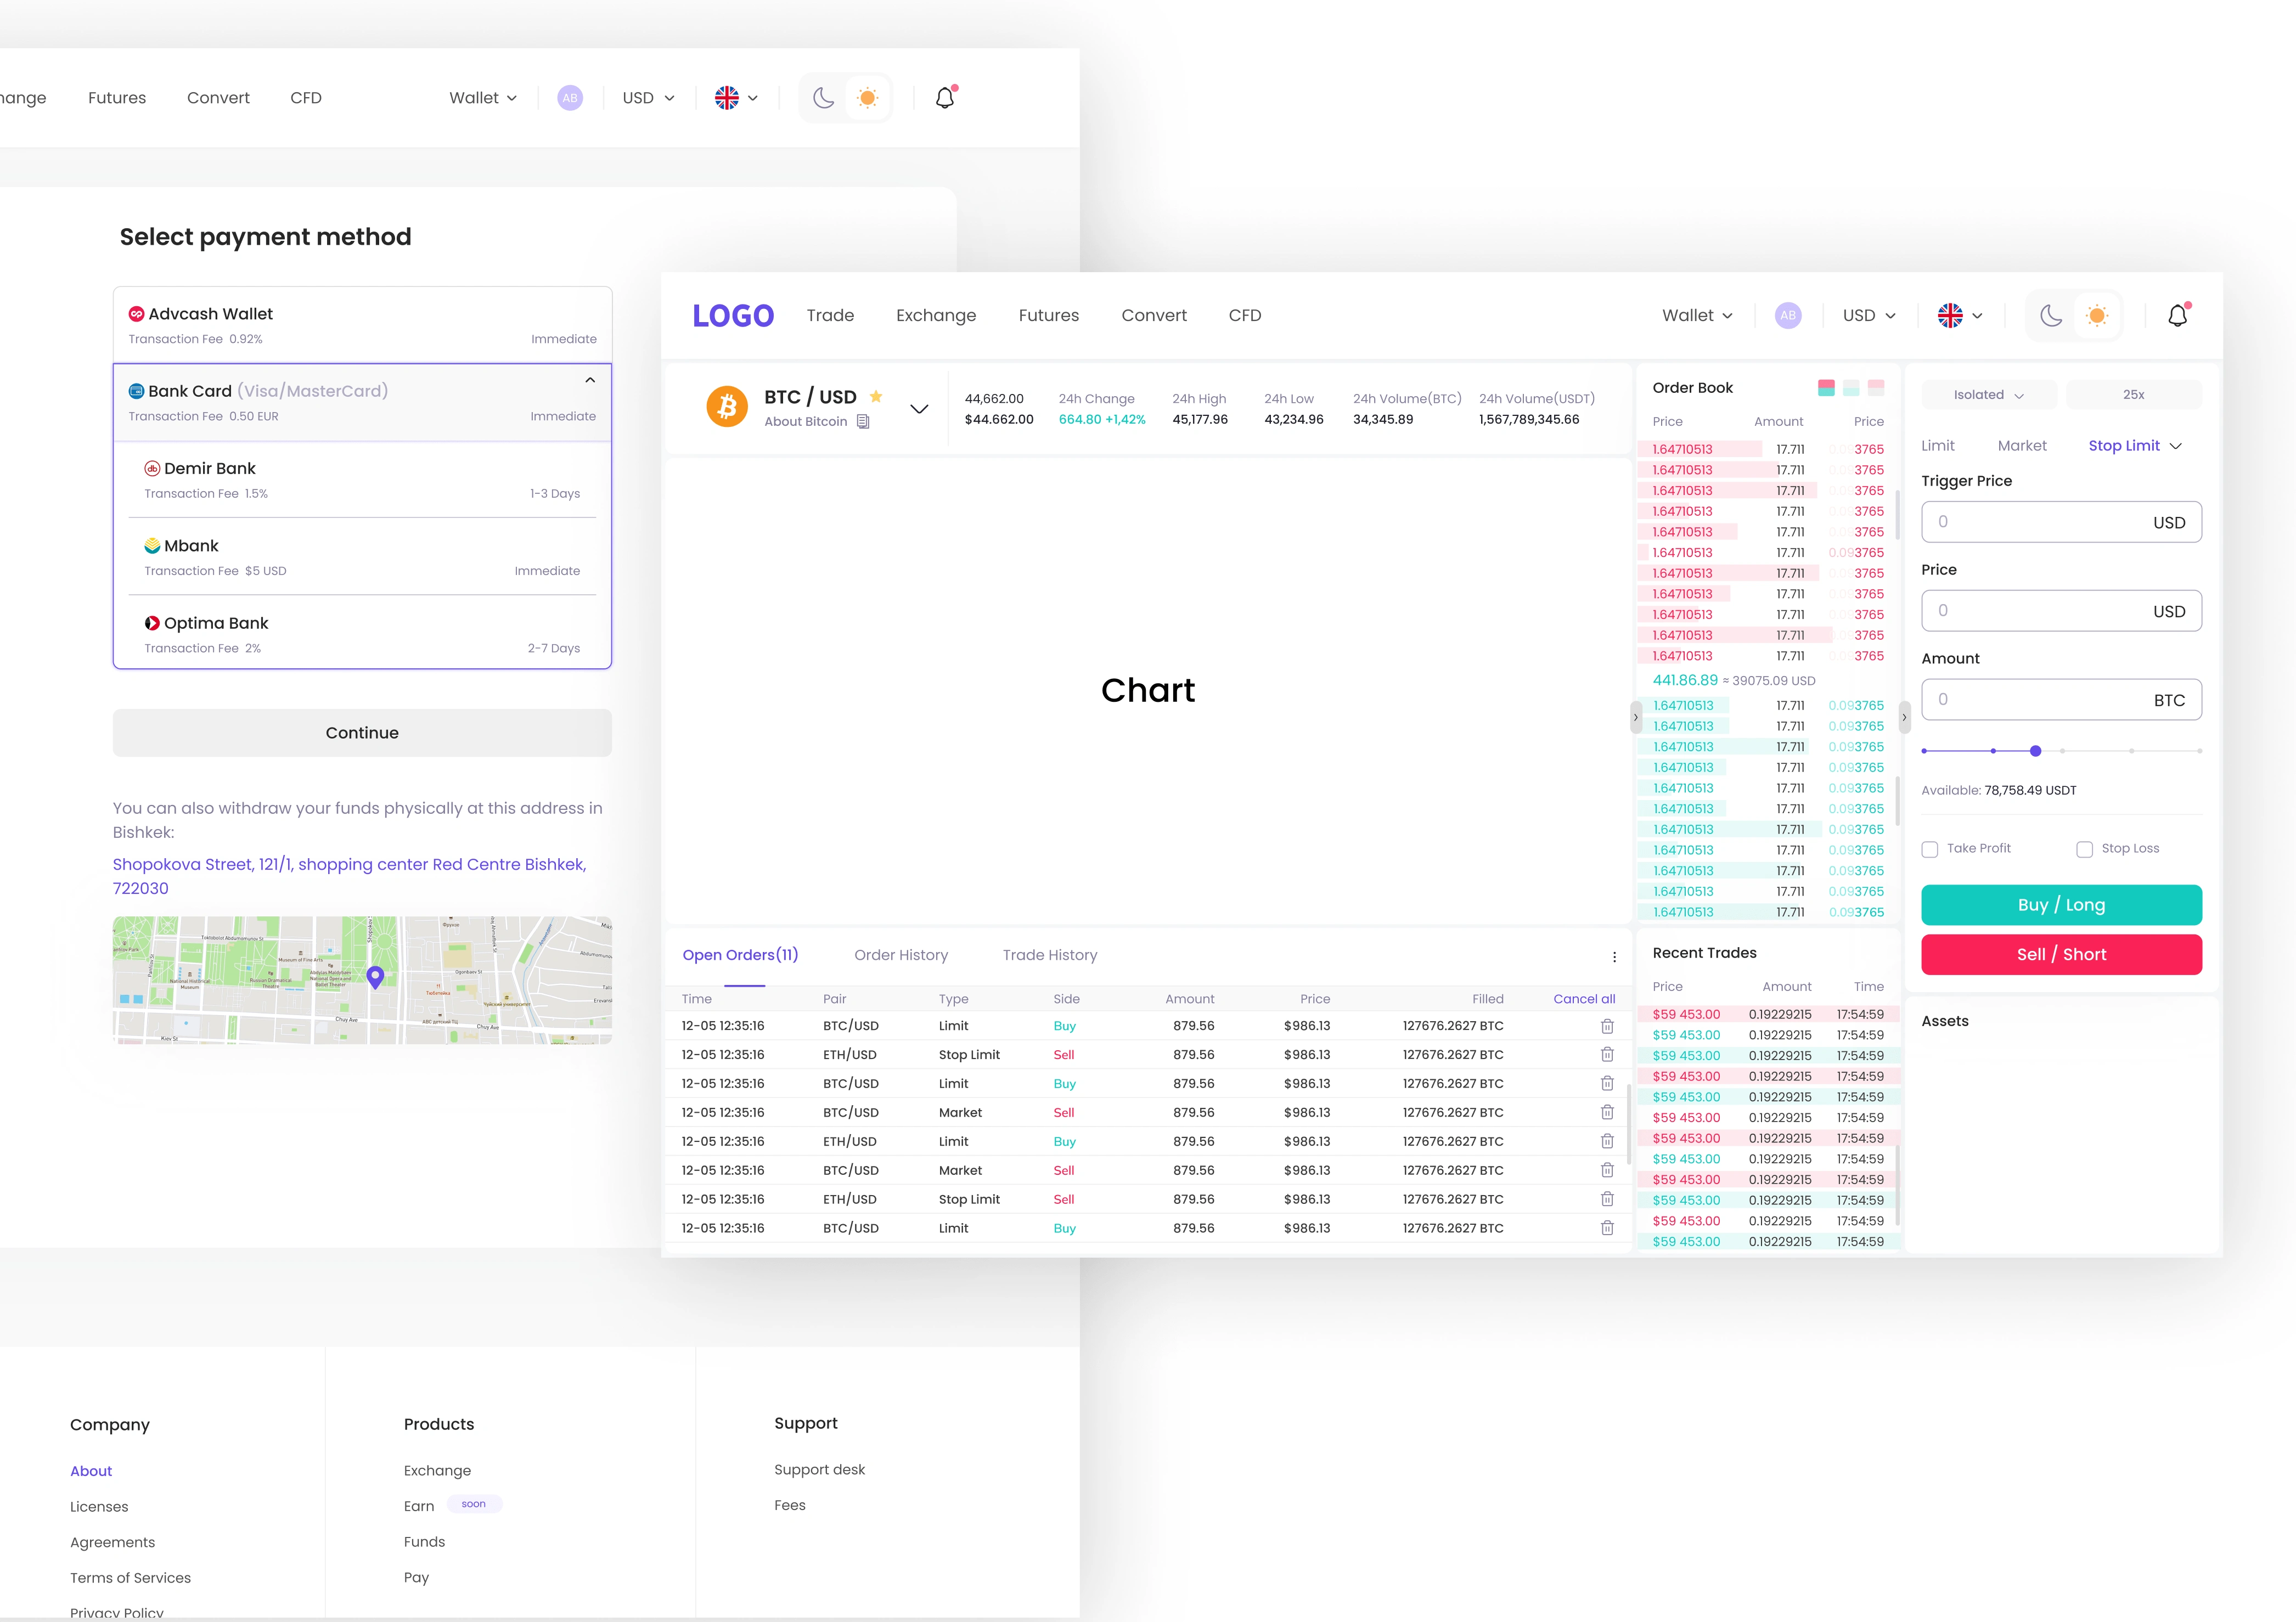Screen dimensions: 2296x1622
Task: Open the open orders three-dot menu
Action: [1614, 957]
